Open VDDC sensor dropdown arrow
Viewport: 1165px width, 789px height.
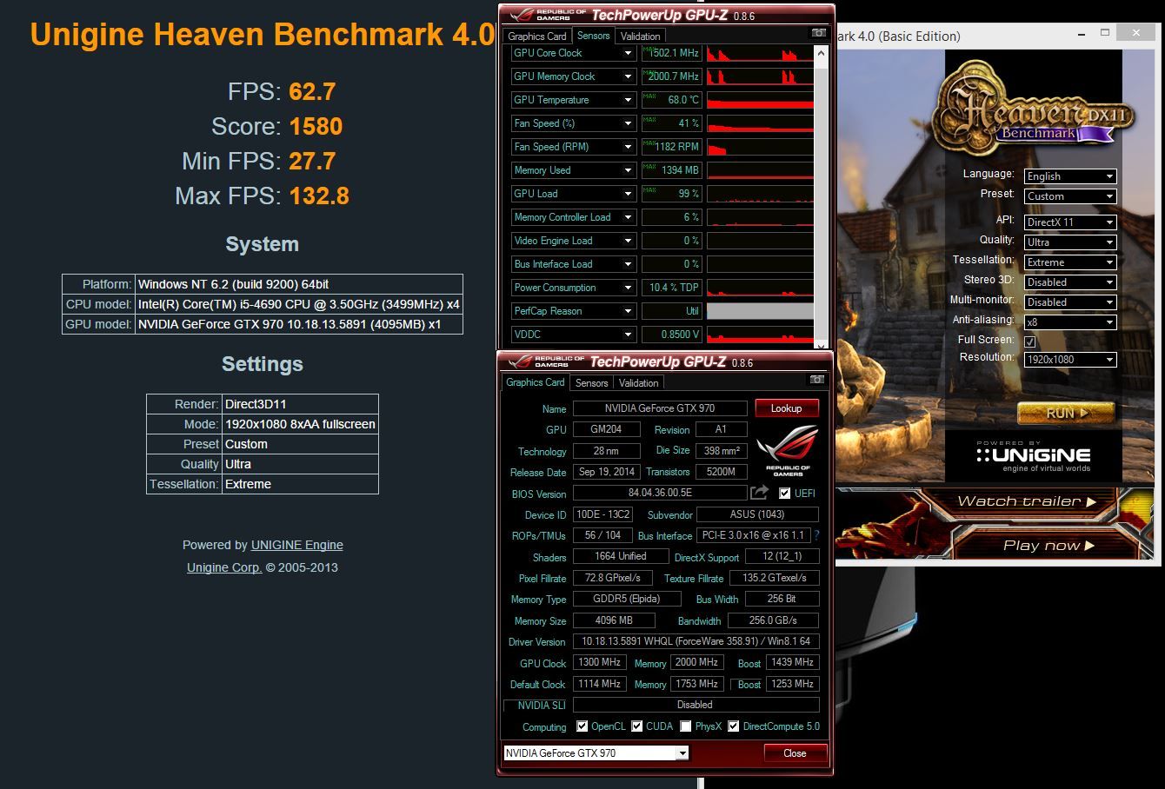(628, 335)
